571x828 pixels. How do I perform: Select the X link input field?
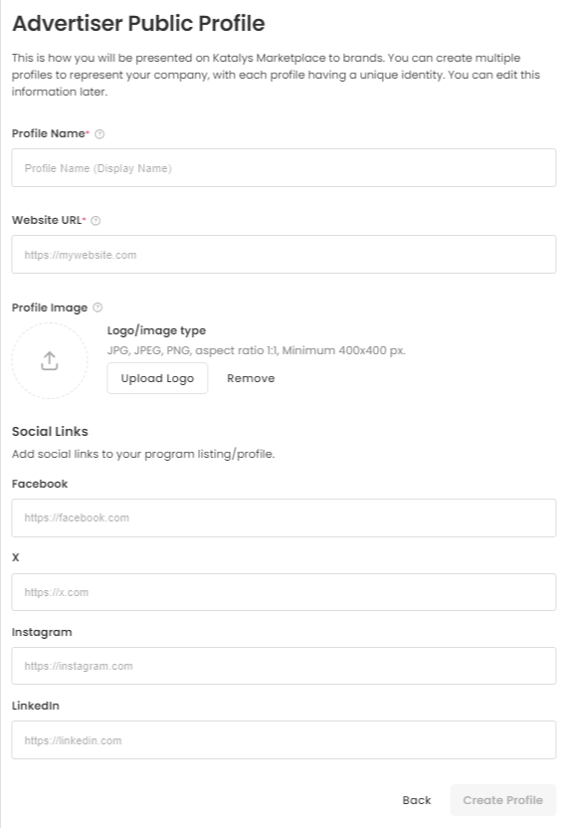coord(284,592)
